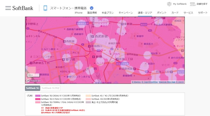Click the 都庁前 station icon
The height and width of the screenshot is (116, 210).
pos(64,60)
